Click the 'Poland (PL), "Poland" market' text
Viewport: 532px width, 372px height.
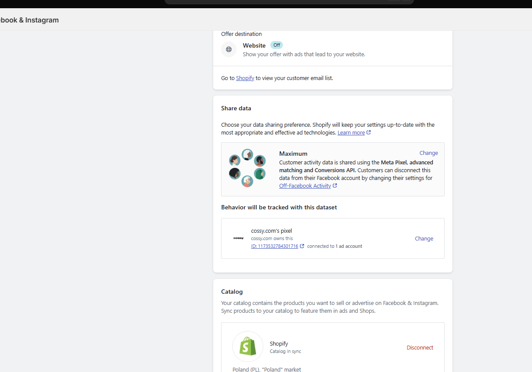click(x=267, y=369)
